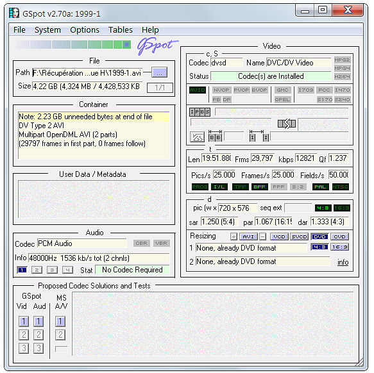Click the FCC indicator
Screen dimensions: 374x373
[324, 90]
